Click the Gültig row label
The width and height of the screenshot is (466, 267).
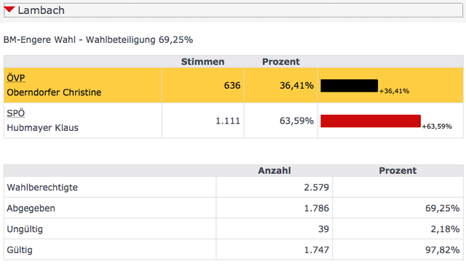click(20, 250)
